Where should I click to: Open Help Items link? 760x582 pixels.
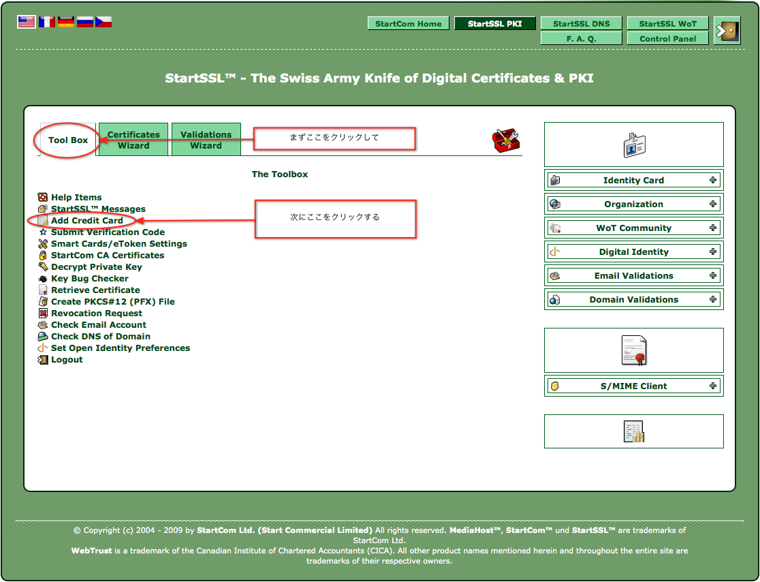coord(76,197)
